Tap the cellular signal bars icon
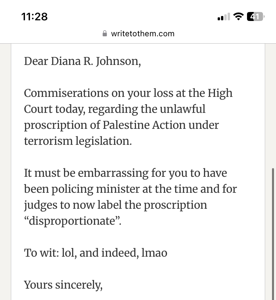The height and width of the screenshot is (300, 276). click(224, 17)
